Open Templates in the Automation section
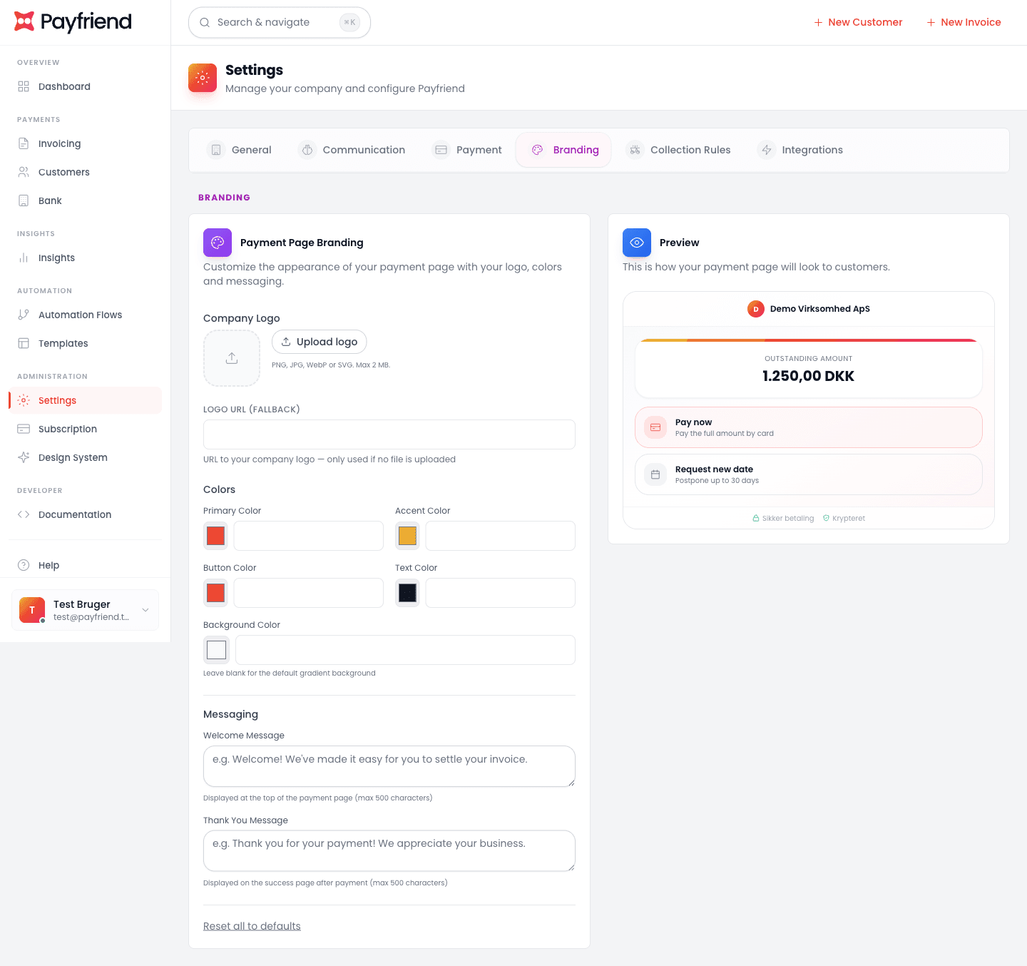 (61, 343)
